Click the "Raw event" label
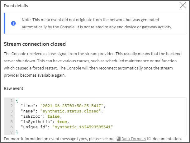 click(x=13, y=88)
